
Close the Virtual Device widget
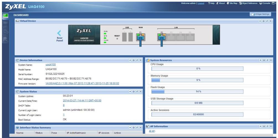coord(271,21)
